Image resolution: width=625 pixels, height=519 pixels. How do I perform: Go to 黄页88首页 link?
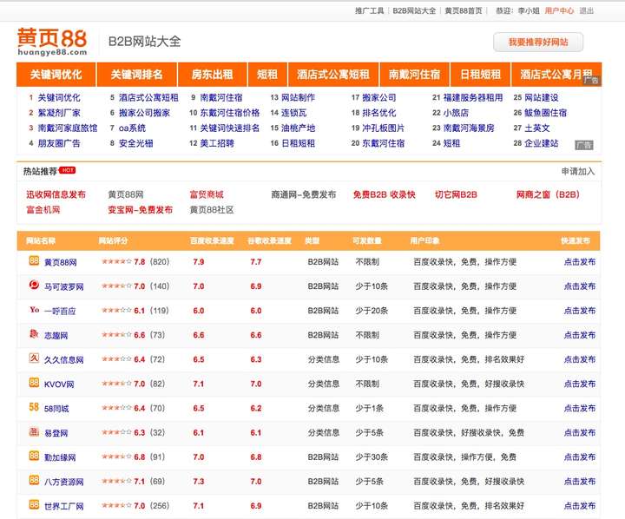pos(464,10)
